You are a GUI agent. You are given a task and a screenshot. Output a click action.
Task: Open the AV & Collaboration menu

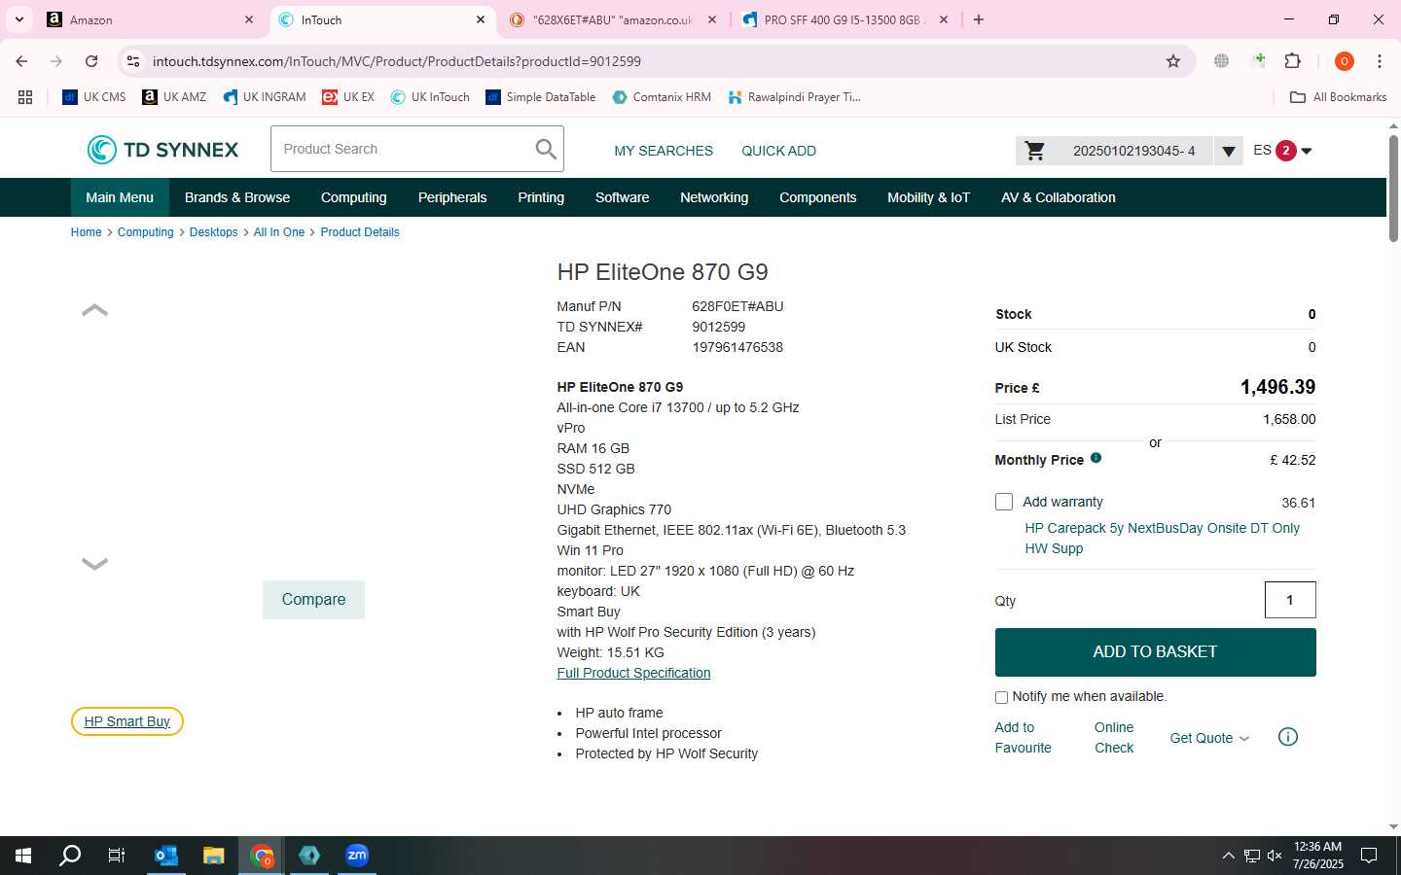pyautogui.click(x=1059, y=197)
